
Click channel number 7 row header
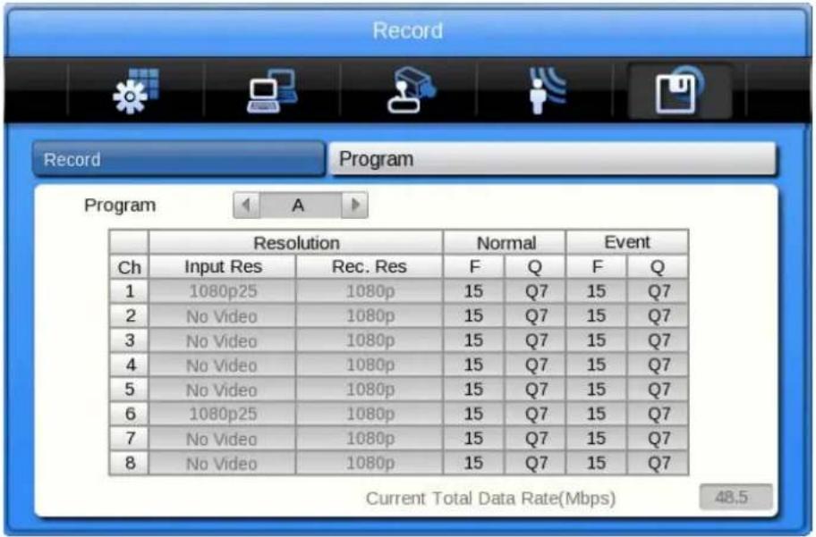click(129, 438)
